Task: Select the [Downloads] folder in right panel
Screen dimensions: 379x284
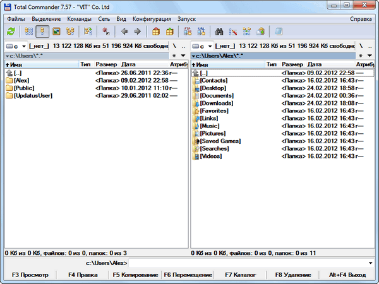Action: 217,103
